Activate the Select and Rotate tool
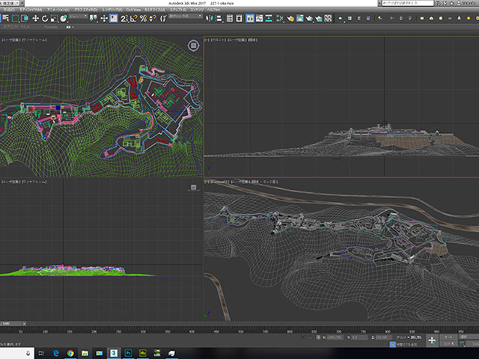 pyautogui.click(x=45, y=19)
